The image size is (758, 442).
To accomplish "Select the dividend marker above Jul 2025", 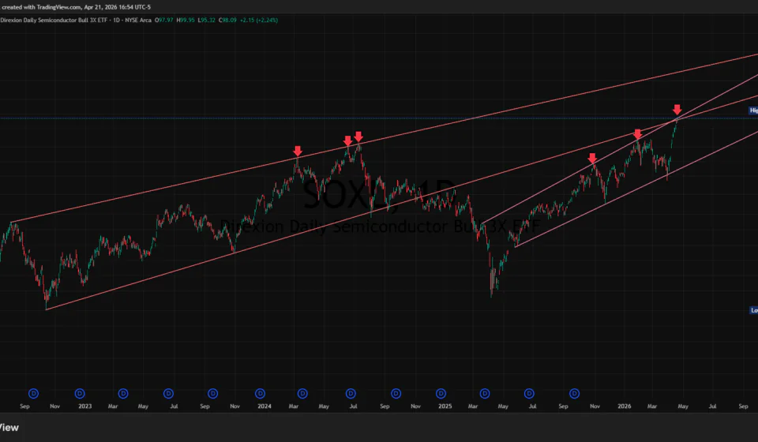I will (529, 394).
